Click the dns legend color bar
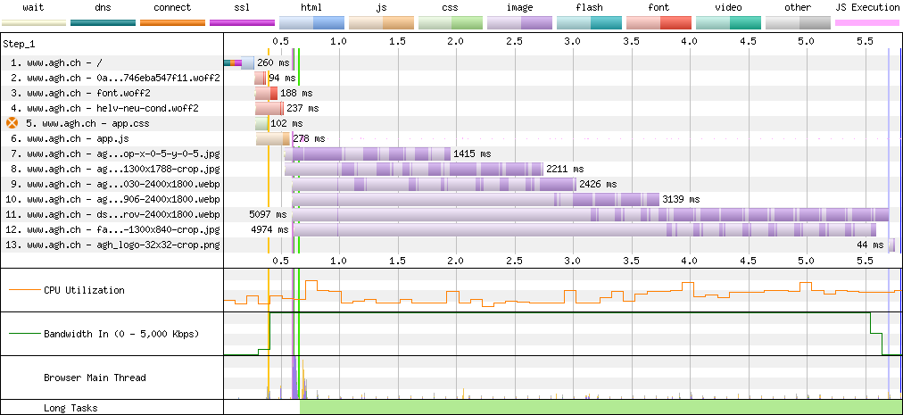 click(x=104, y=23)
